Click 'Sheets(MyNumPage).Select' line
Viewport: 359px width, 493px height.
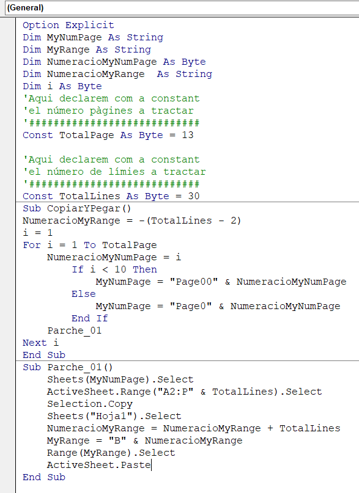tap(120, 379)
